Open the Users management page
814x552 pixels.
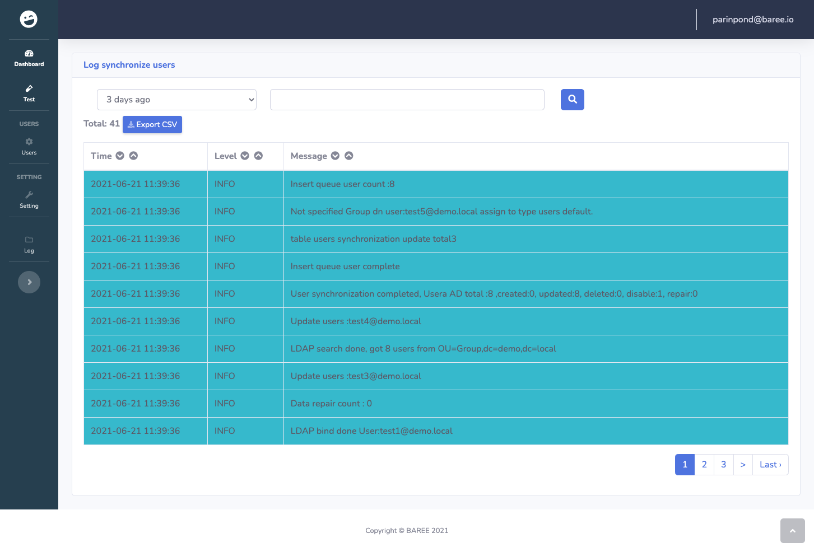point(29,147)
